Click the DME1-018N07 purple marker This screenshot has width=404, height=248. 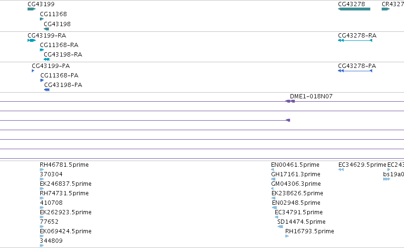290,101
